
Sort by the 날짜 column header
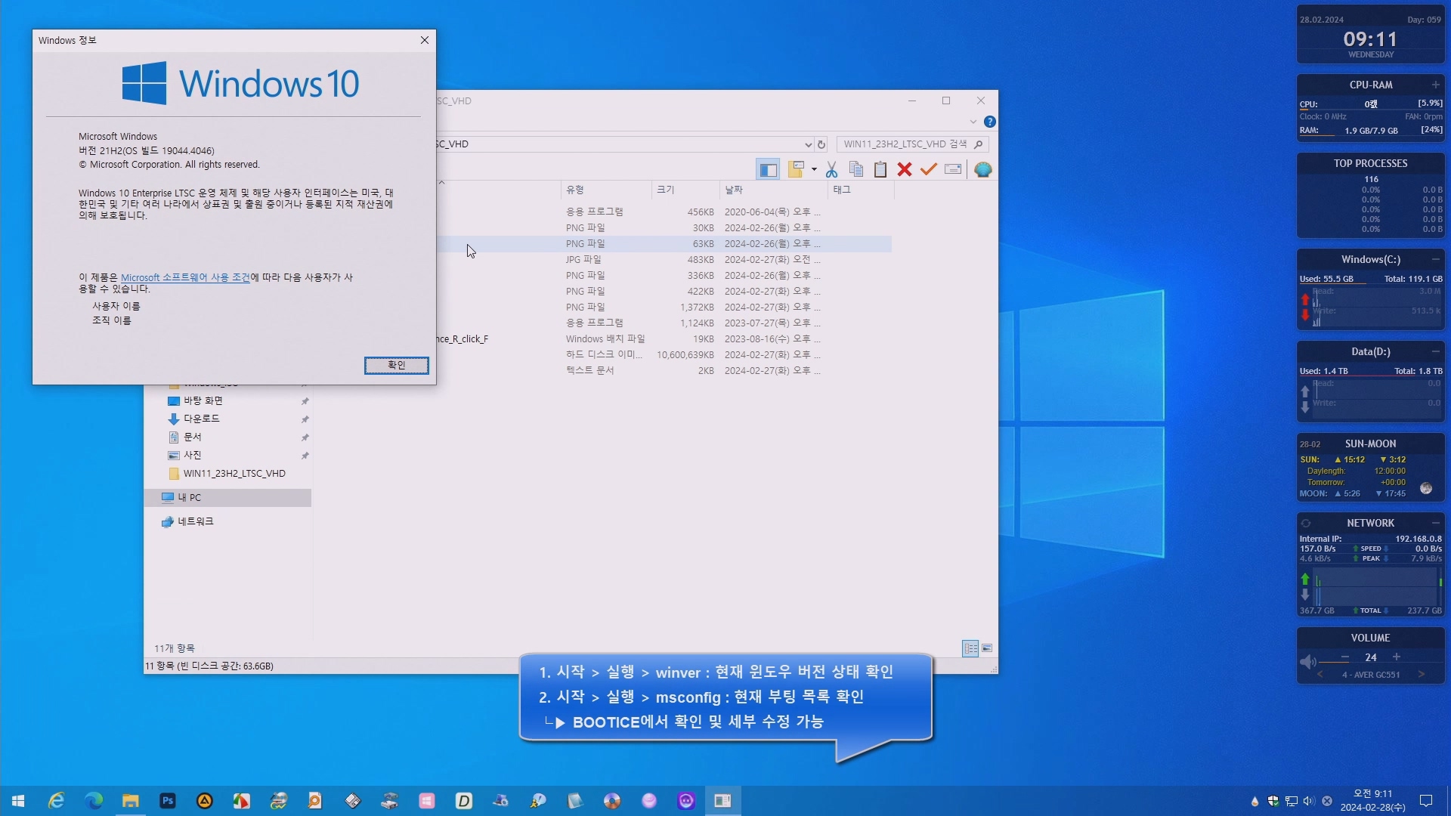tap(773, 190)
